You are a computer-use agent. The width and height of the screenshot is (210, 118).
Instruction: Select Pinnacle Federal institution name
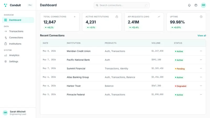pos(76,95)
